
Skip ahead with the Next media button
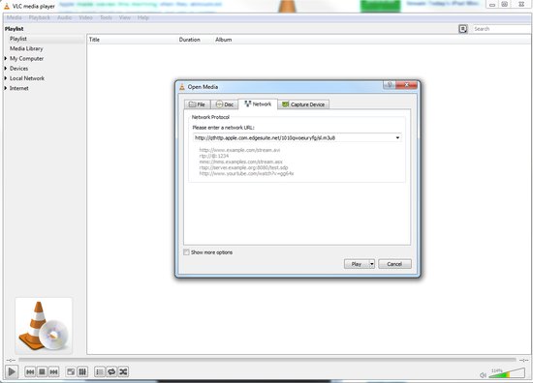point(53,371)
